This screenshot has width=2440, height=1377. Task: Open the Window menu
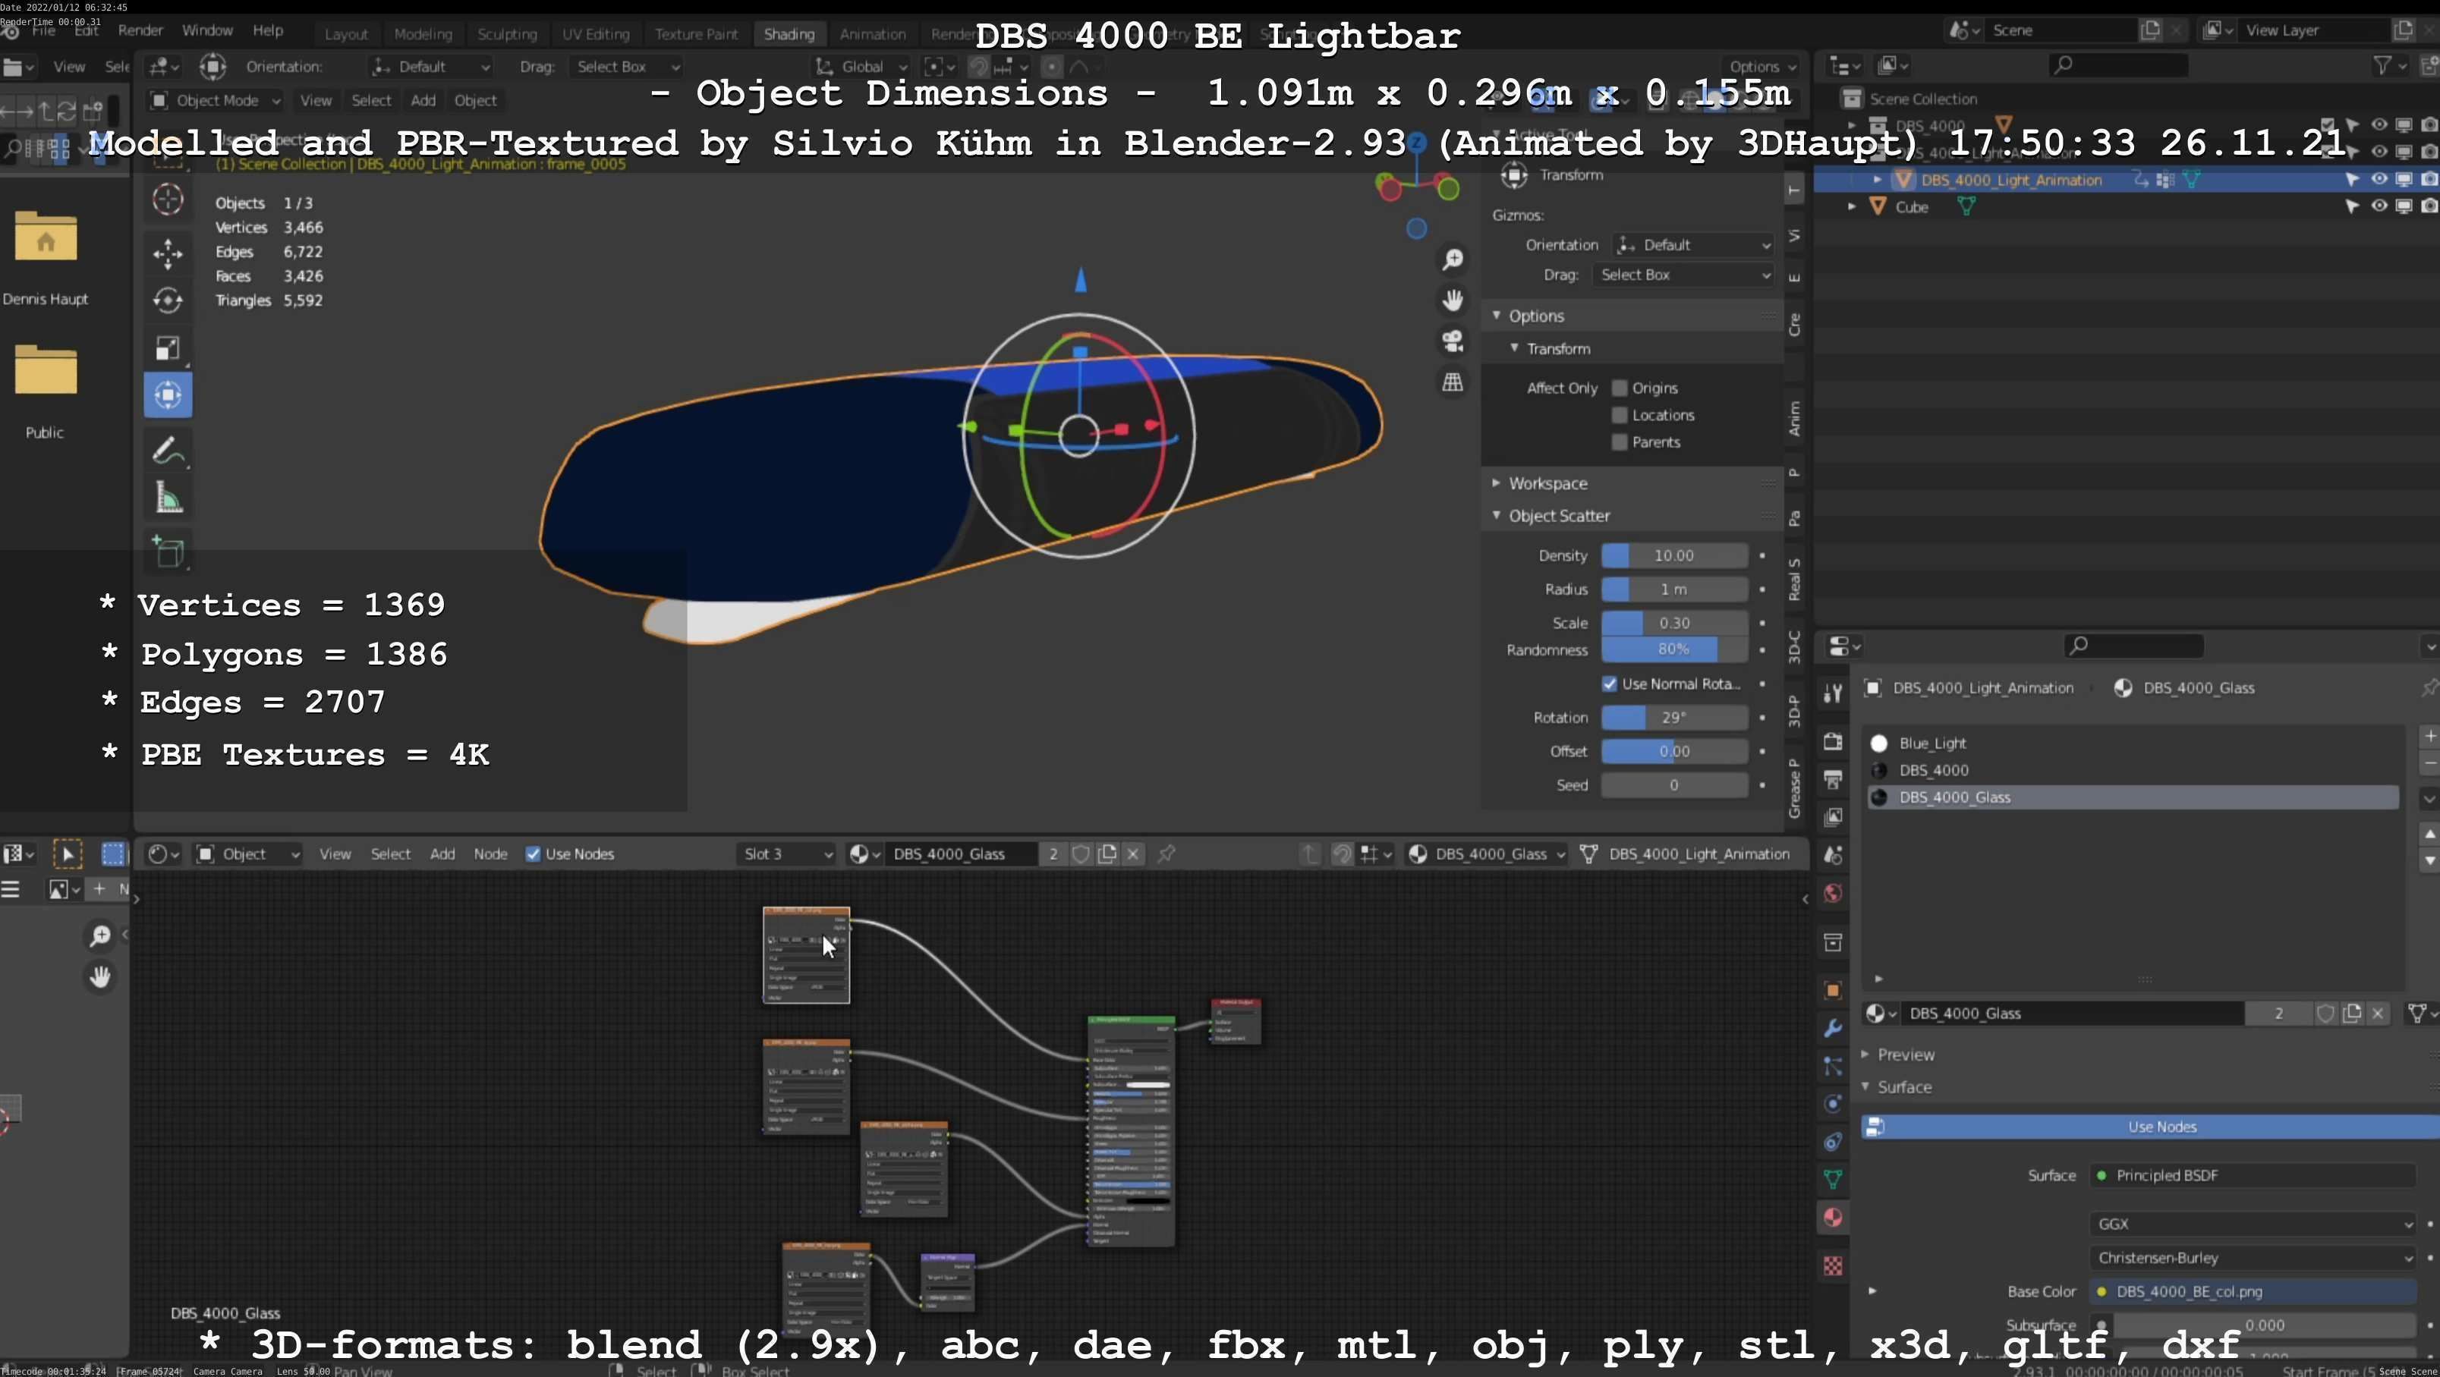[207, 30]
